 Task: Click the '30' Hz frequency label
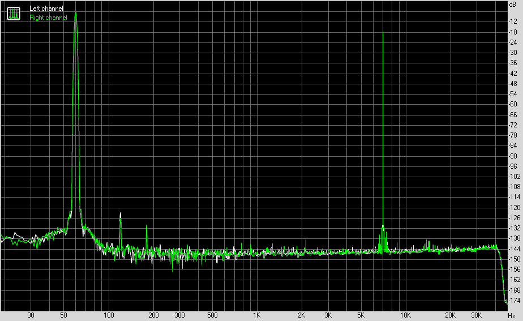[31, 315]
